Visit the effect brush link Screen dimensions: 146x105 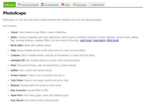click(113, 40)
